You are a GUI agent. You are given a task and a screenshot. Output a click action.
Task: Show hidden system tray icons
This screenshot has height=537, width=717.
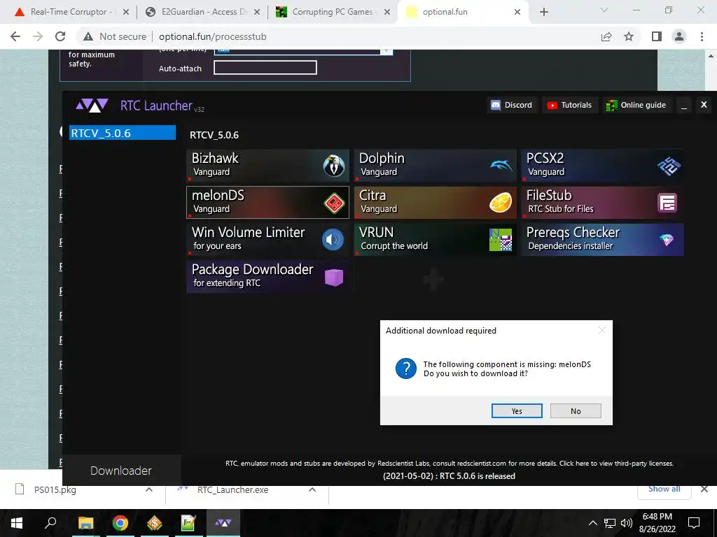coord(592,523)
